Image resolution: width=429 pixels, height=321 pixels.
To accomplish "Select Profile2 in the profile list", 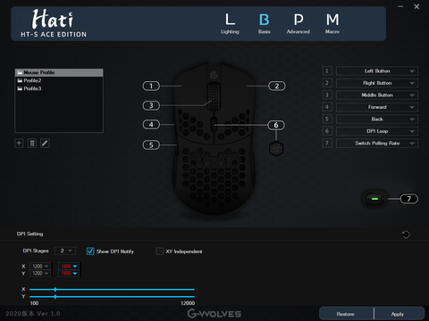I will (59, 80).
